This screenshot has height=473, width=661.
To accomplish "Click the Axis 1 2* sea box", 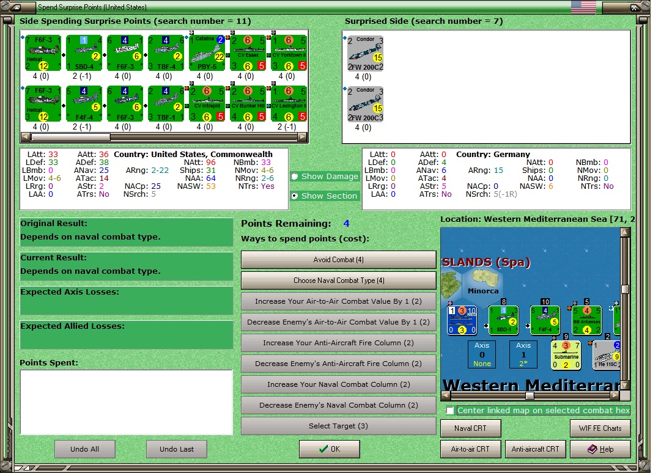I will 523,354.
